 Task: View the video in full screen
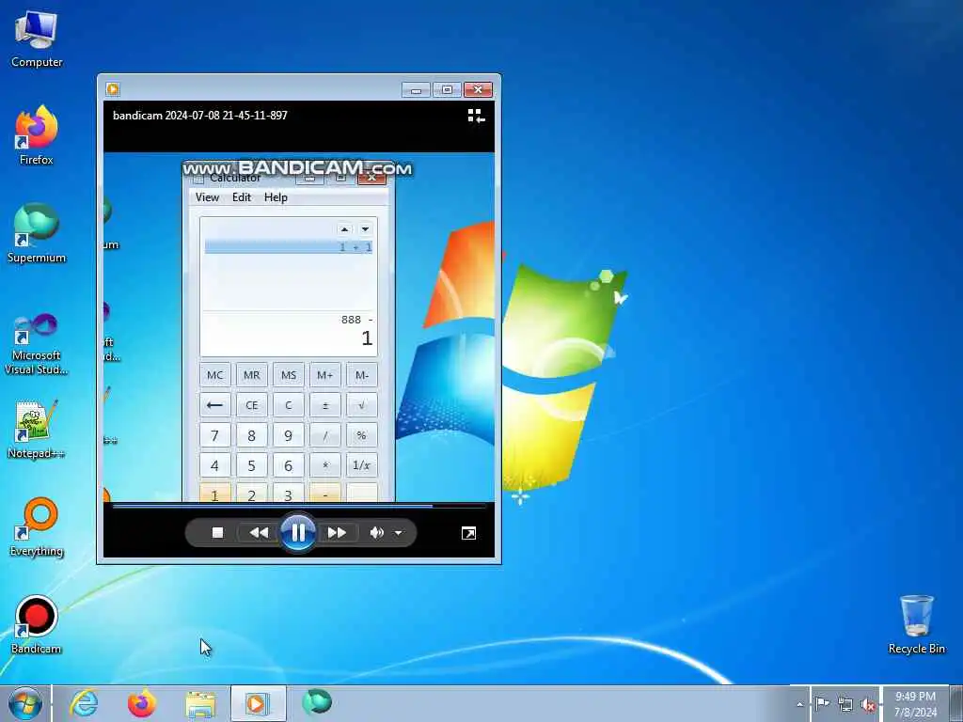click(x=468, y=533)
